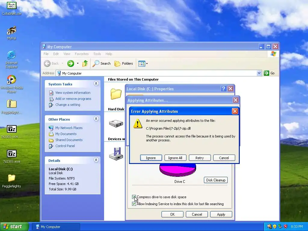Click the Start button
The height and width of the screenshot is (231, 308).
pos(14,226)
